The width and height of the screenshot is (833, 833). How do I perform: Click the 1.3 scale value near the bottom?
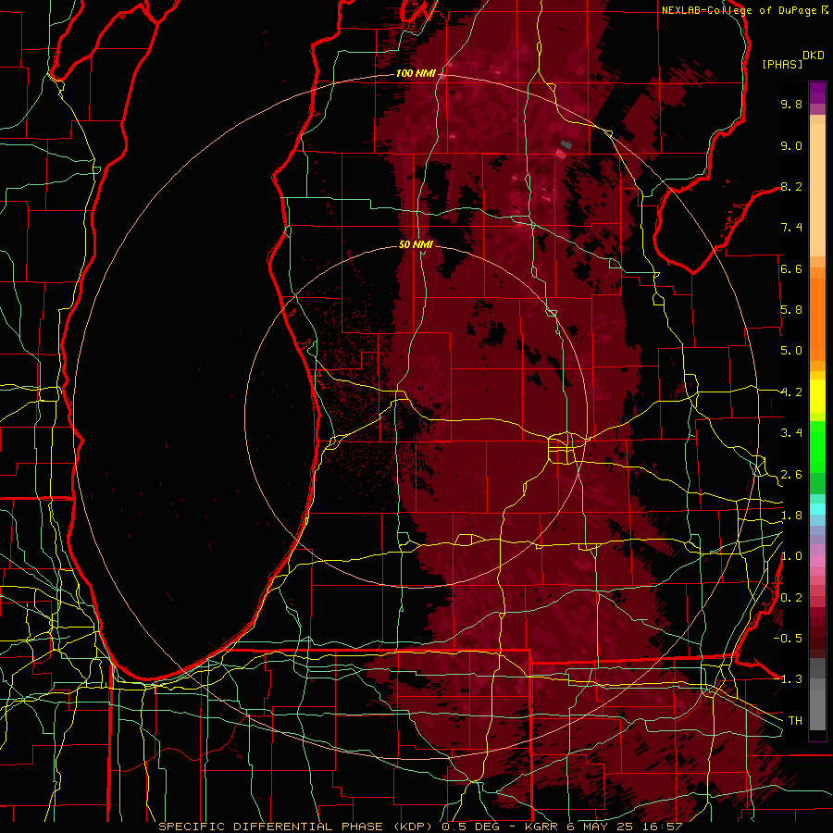(791, 679)
